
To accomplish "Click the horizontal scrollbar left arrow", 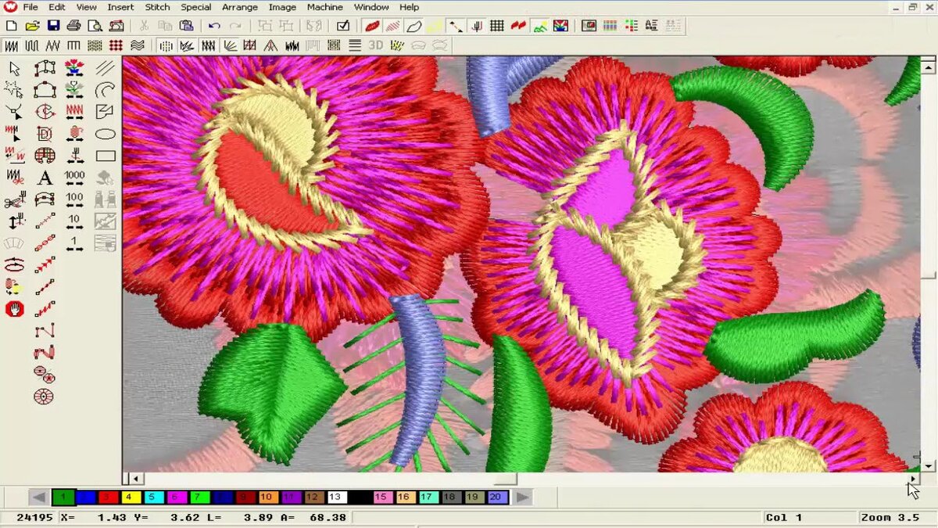I will point(135,478).
